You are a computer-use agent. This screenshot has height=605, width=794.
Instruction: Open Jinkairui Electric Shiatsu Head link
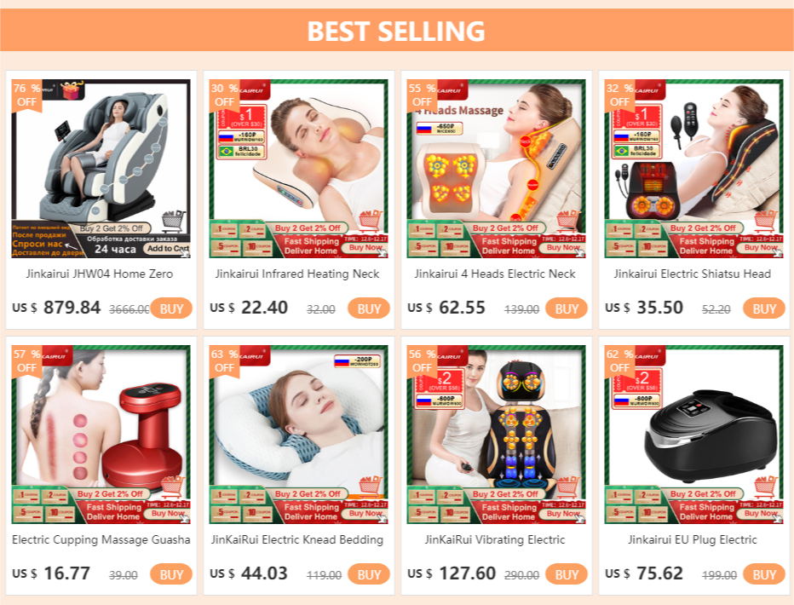pos(693,274)
